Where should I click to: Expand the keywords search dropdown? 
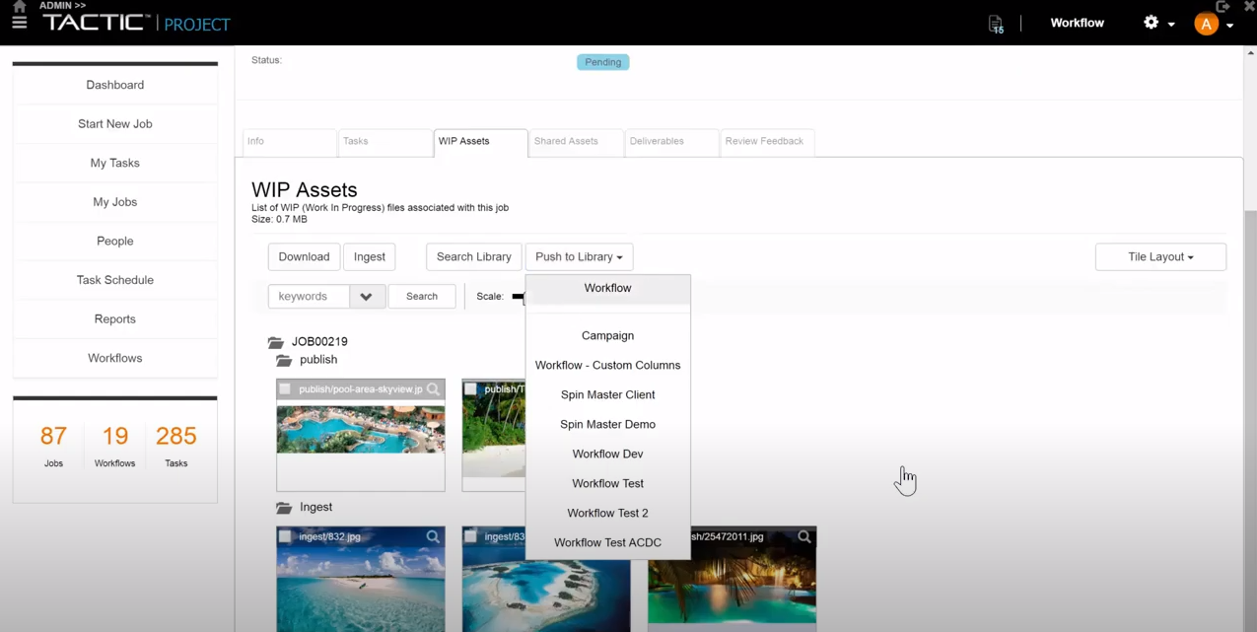[x=366, y=296]
